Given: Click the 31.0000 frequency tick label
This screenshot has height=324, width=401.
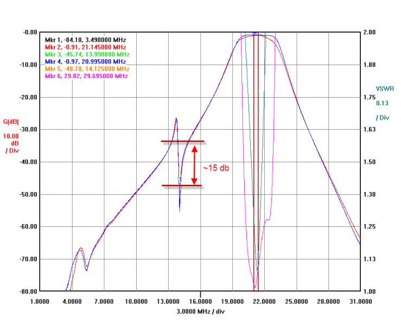Looking at the screenshot, I should click(361, 301).
